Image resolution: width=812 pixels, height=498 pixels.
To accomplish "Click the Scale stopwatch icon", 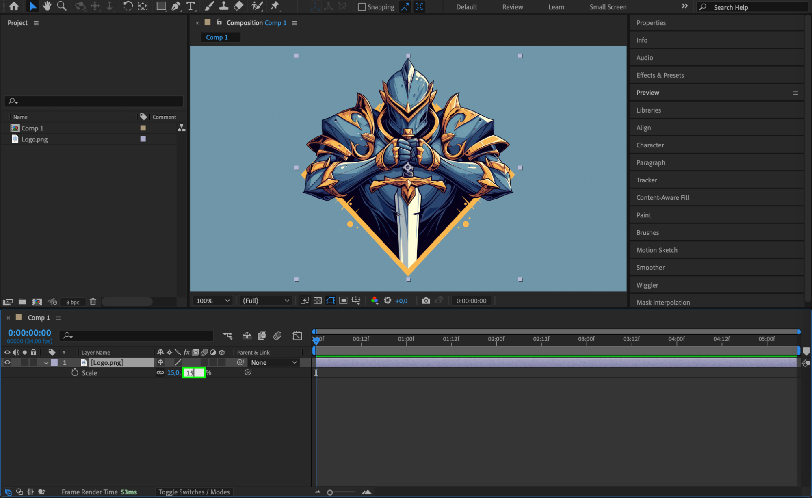I will pos(75,372).
